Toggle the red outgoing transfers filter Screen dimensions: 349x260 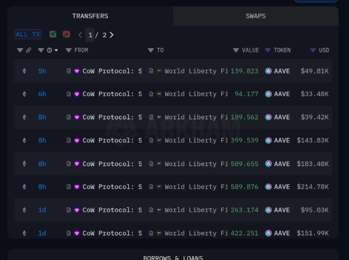(66, 34)
